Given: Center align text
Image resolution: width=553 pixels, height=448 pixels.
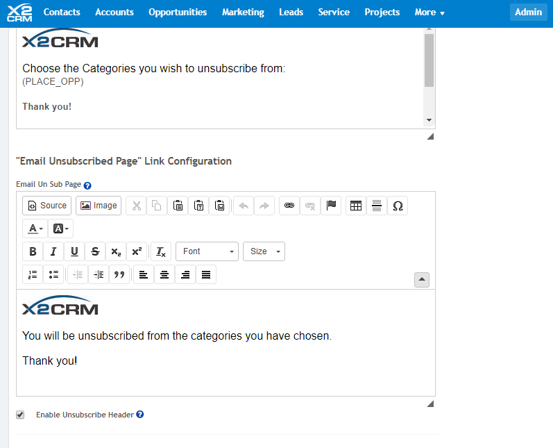Looking at the screenshot, I should [164, 274].
